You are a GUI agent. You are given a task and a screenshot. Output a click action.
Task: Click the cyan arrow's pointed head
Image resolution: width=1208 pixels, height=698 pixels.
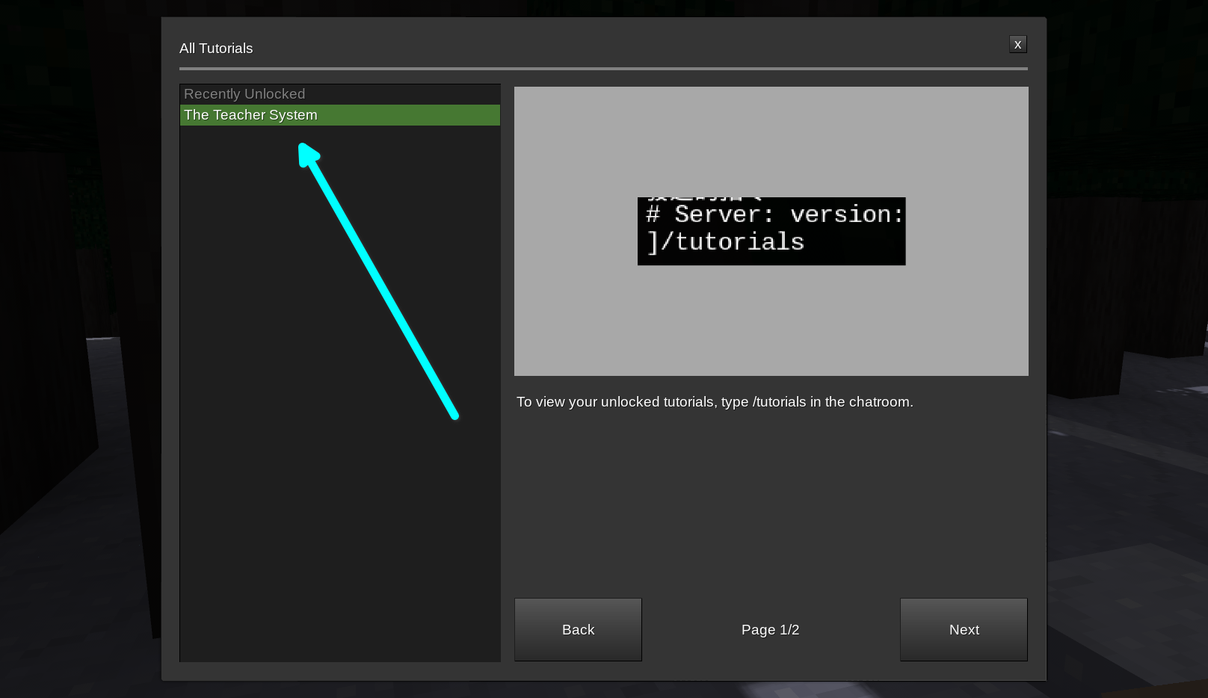[306, 152]
